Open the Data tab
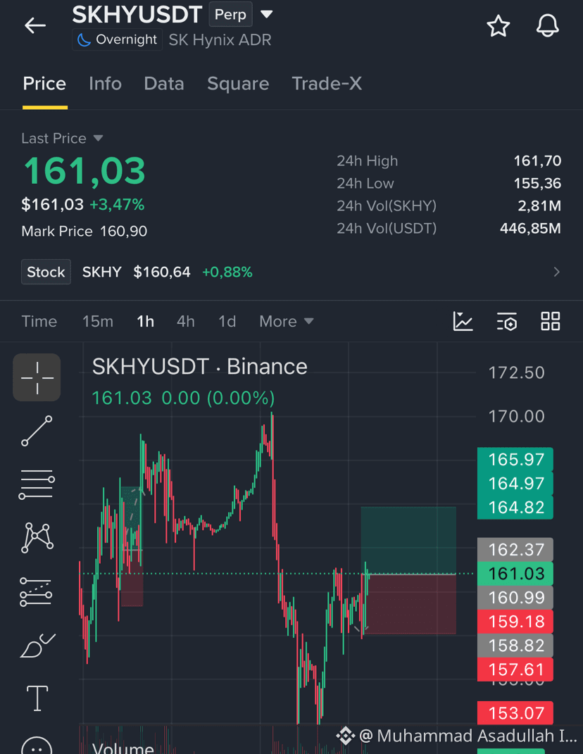The width and height of the screenshot is (583, 754). coord(164,84)
